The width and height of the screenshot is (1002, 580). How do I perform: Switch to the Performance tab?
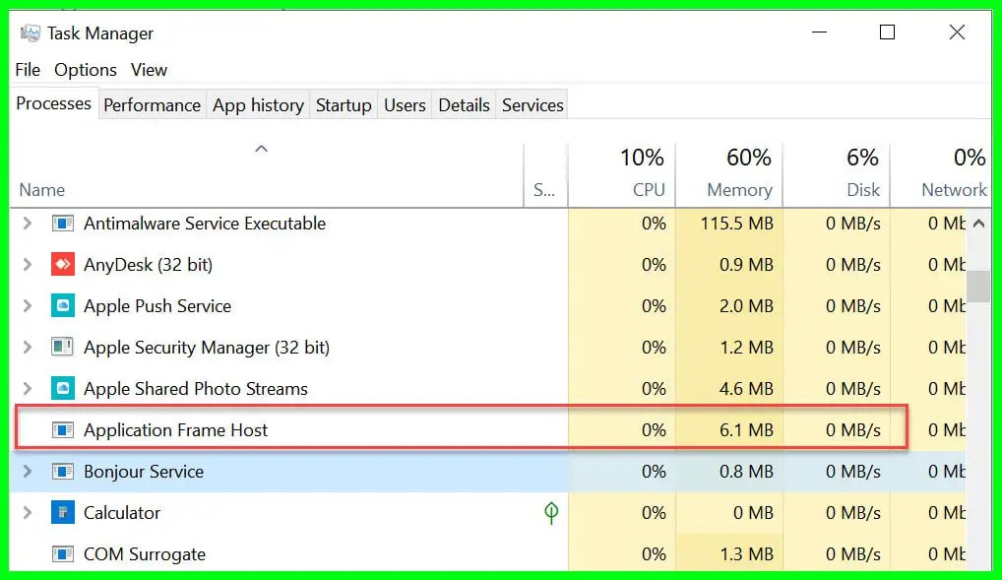[152, 104]
